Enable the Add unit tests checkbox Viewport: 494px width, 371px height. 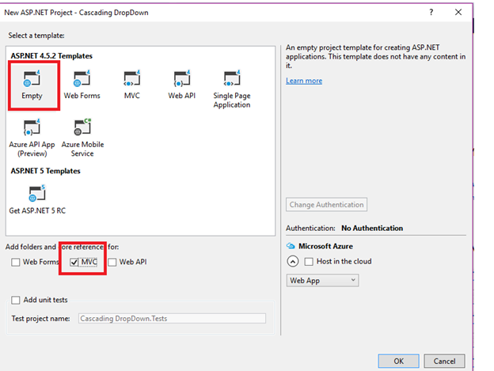[16, 300]
